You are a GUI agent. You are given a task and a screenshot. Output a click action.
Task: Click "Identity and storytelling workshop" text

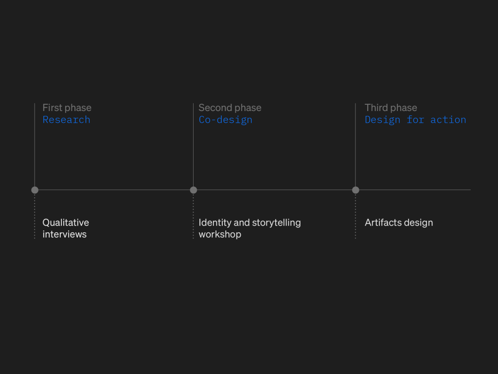[x=249, y=228]
